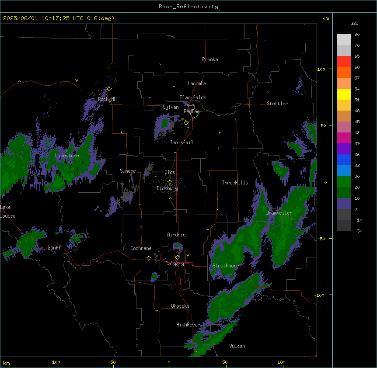
Task: Click the Base_Reflectivity title
Action: (188, 7)
